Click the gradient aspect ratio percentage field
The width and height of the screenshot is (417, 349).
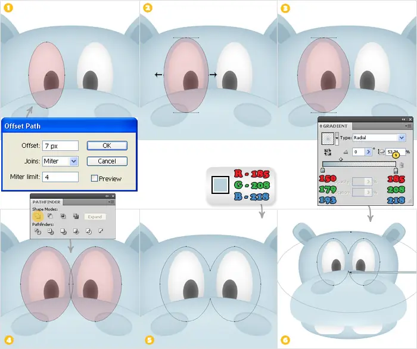click(396, 152)
